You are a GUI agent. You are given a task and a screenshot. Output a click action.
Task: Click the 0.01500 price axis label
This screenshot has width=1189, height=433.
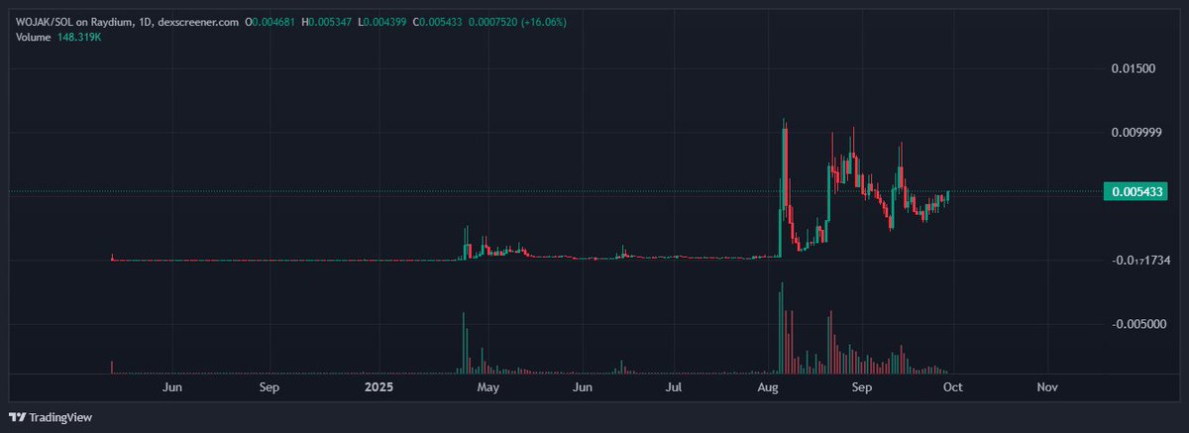click(1135, 68)
